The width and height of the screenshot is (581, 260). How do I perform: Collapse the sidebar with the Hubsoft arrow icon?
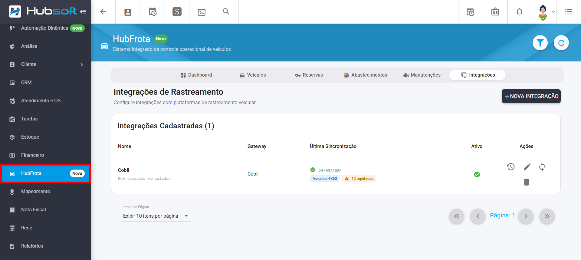tap(83, 12)
